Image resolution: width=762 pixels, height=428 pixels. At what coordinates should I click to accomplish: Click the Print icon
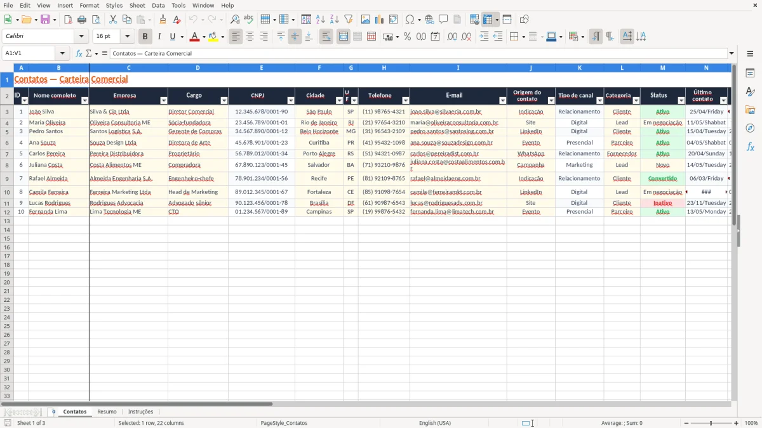point(82,20)
